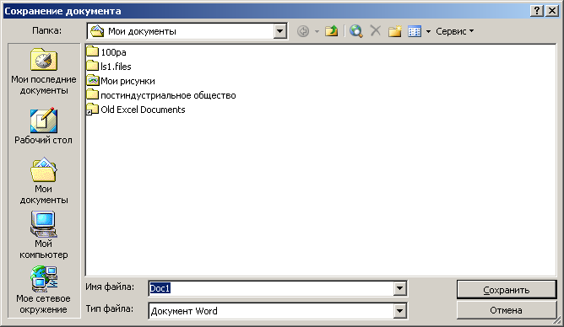The image size is (564, 327).
Task: Open the Views dropdown arrow
Action: pos(428,31)
